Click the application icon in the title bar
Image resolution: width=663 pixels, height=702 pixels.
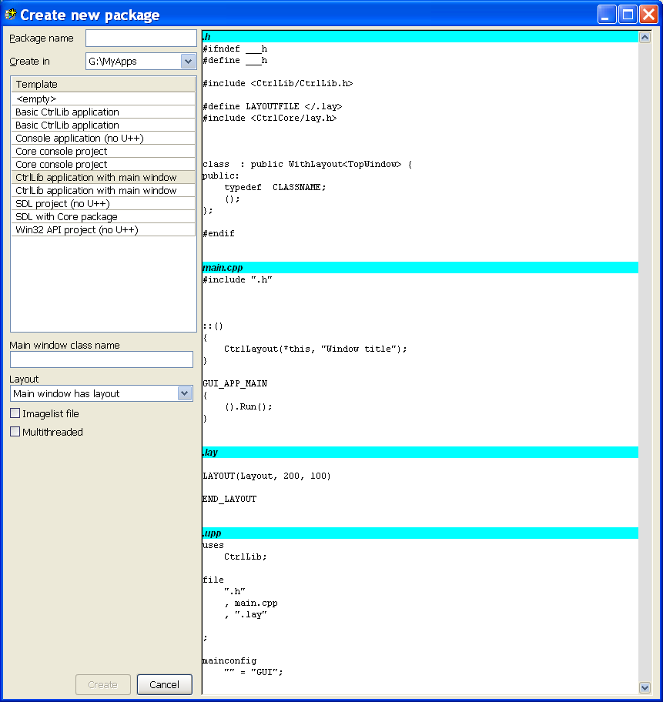[x=10, y=14]
